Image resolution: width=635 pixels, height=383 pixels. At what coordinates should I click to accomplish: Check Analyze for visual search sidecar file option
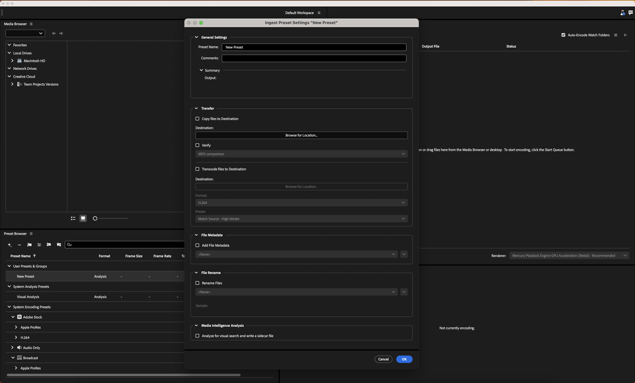197,336
